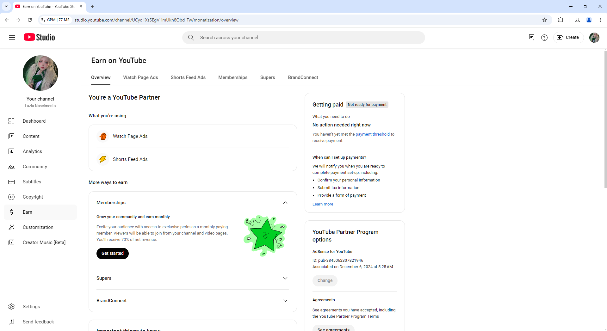Click Get started for Memberships
This screenshot has width=607, height=331.
[113, 254]
